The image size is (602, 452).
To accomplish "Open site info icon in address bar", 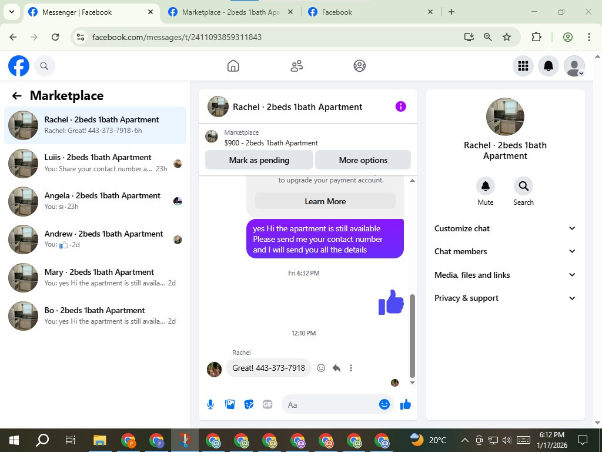I will [80, 37].
